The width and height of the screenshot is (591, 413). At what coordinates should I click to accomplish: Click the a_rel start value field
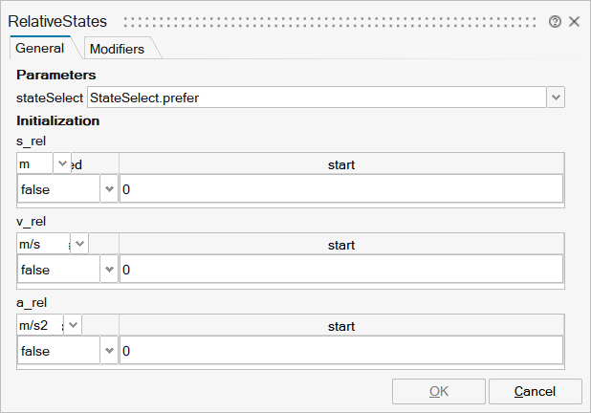pyautogui.click(x=340, y=351)
